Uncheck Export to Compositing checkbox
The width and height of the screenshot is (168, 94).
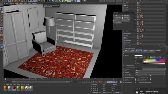pos(151,83)
